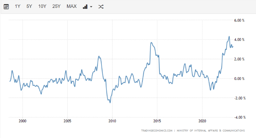Click the 2010 x-axis label
256x138 pixels.
coord(112,121)
